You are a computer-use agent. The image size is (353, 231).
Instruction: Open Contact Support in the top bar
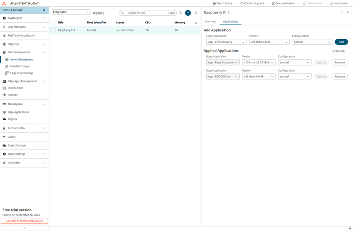point(252,3)
